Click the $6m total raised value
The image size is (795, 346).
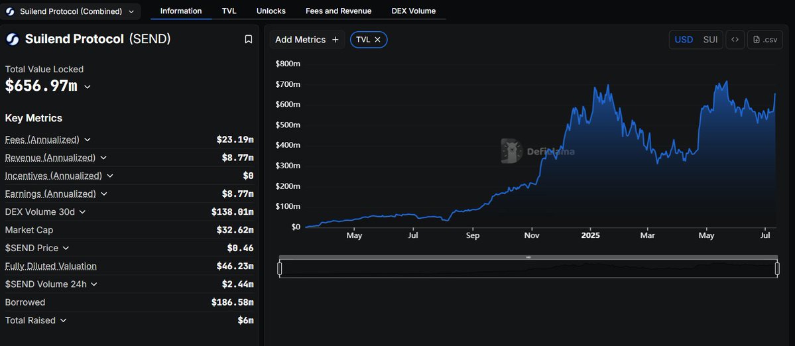point(245,320)
